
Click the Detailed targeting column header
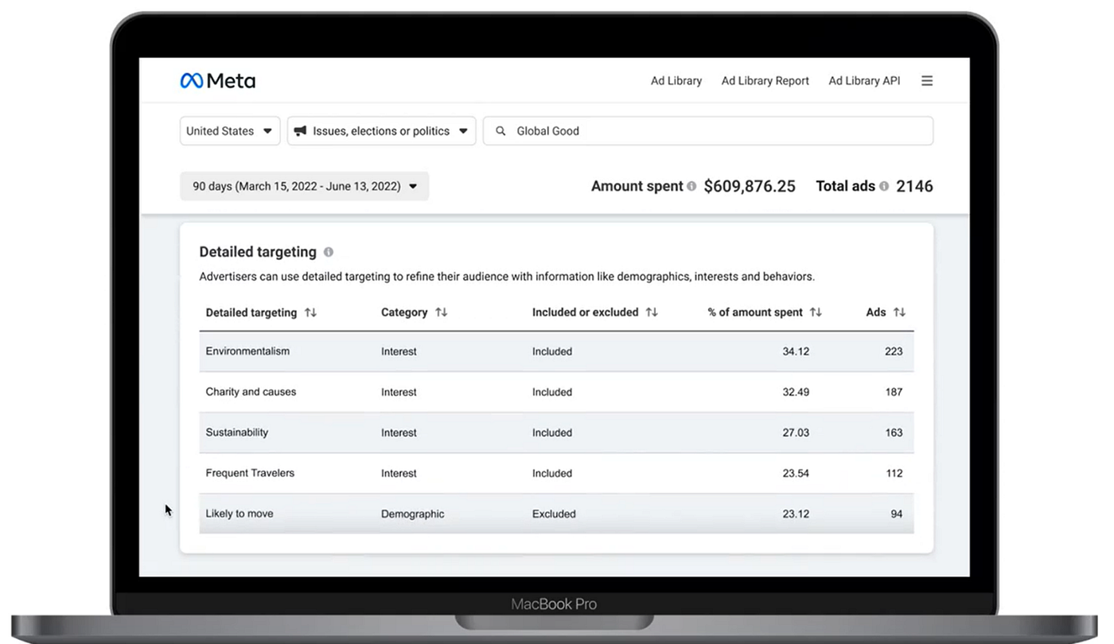coord(251,312)
